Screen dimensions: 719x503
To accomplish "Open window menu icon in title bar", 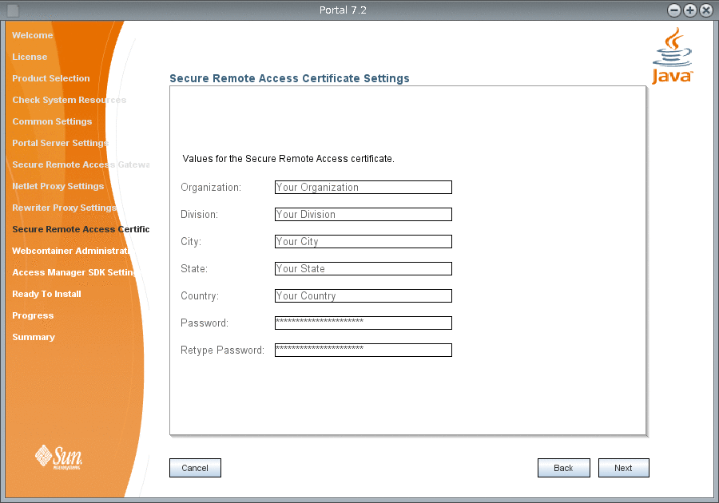I will (x=13, y=10).
